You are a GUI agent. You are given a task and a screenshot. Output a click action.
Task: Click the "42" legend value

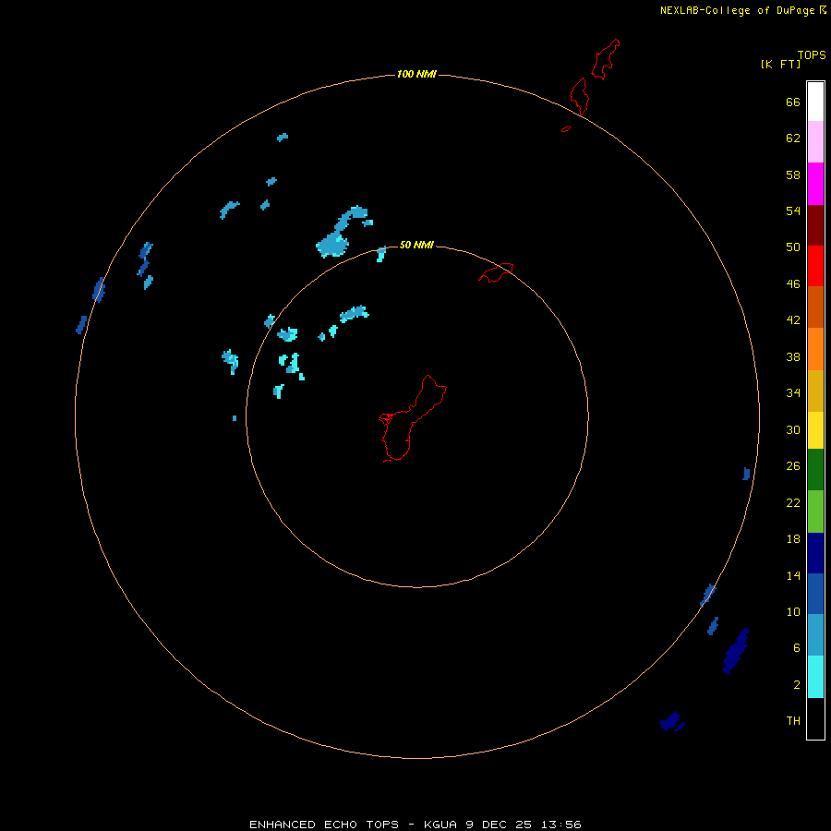coord(793,320)
